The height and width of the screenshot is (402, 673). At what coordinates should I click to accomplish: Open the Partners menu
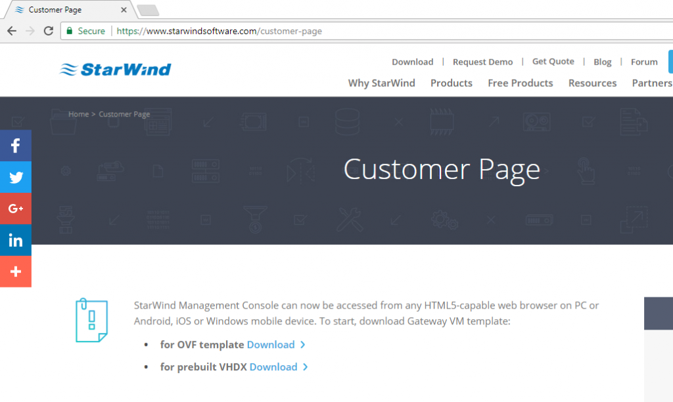(652, 83)
